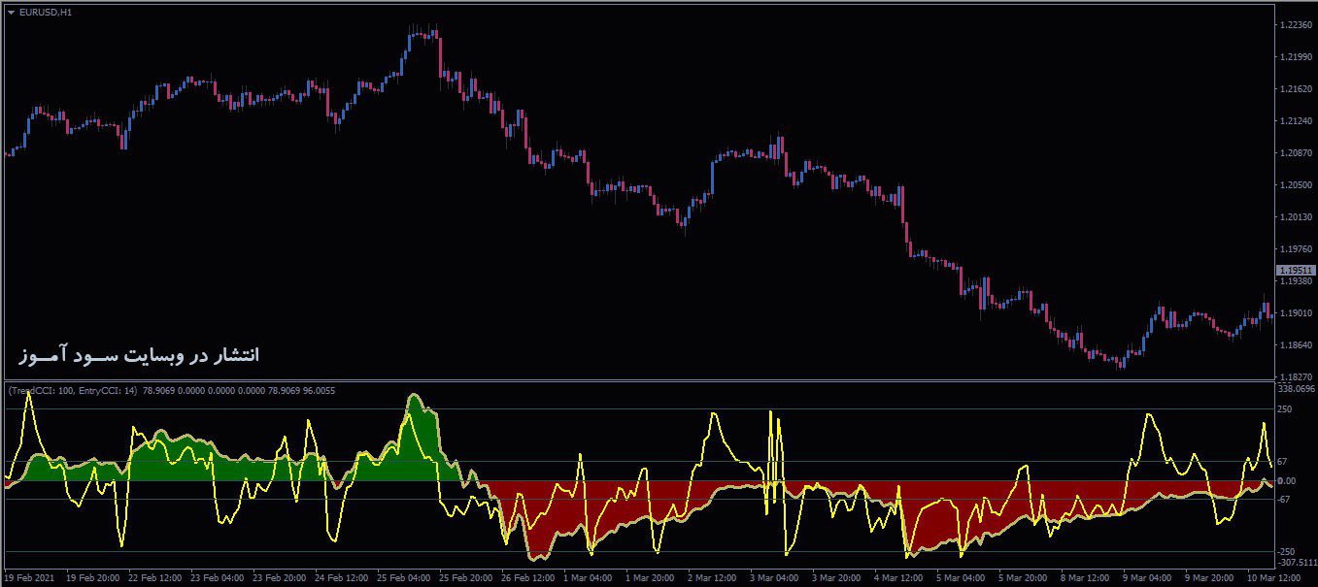Click the 0.00 level on indicator scale
Screen dimensions: 1318x587
pos(1286,481)
